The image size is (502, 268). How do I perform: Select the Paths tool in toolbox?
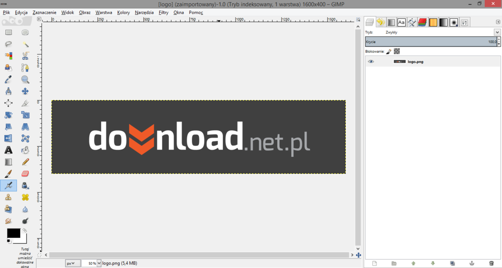coord(25,68)
